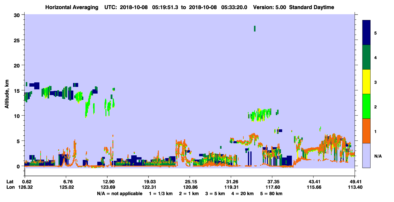The image size is (394, 202).
Task: Click the orange colorbar segment labeled 1
Action: pos(366,131)
